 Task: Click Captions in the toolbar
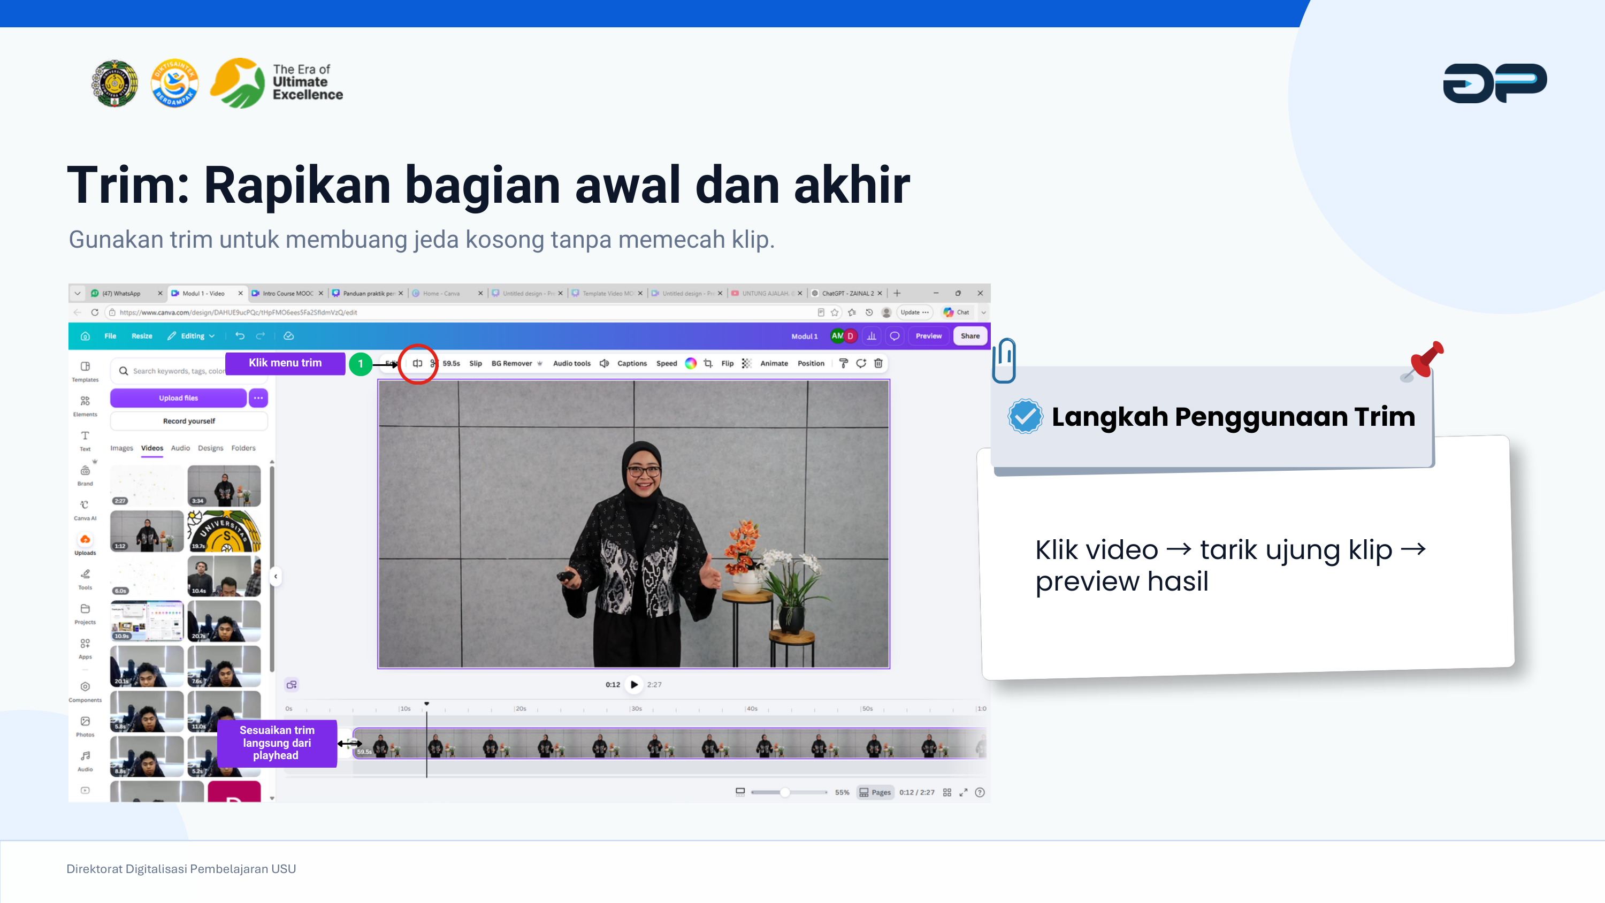(x=632, y=363)
